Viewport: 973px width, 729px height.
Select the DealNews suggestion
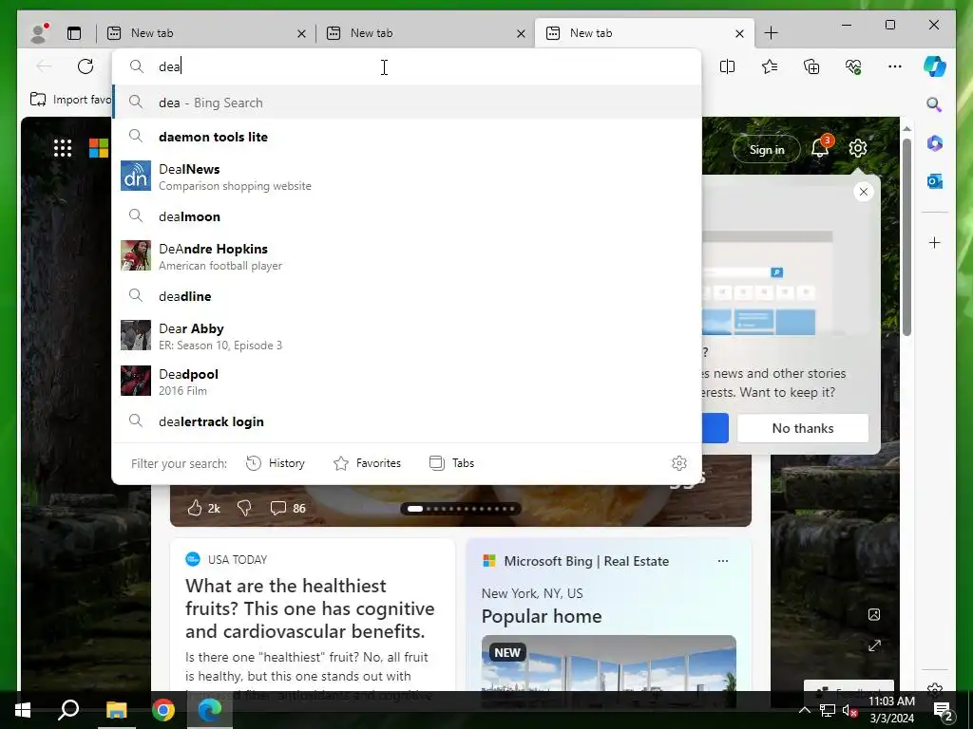point(407,177)
